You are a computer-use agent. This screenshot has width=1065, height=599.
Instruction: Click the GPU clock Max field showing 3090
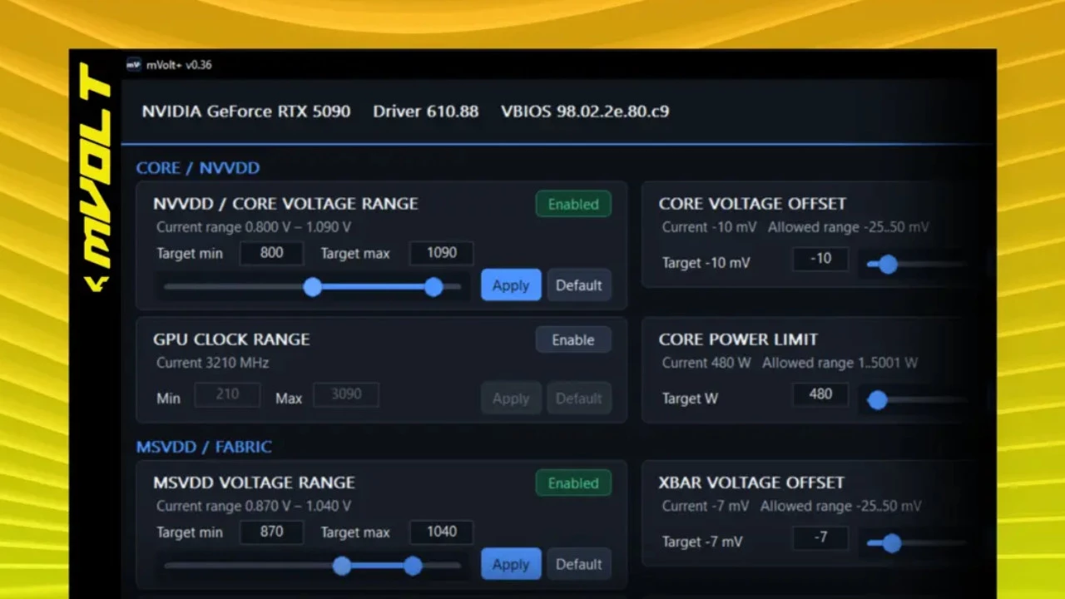[346, 394]
